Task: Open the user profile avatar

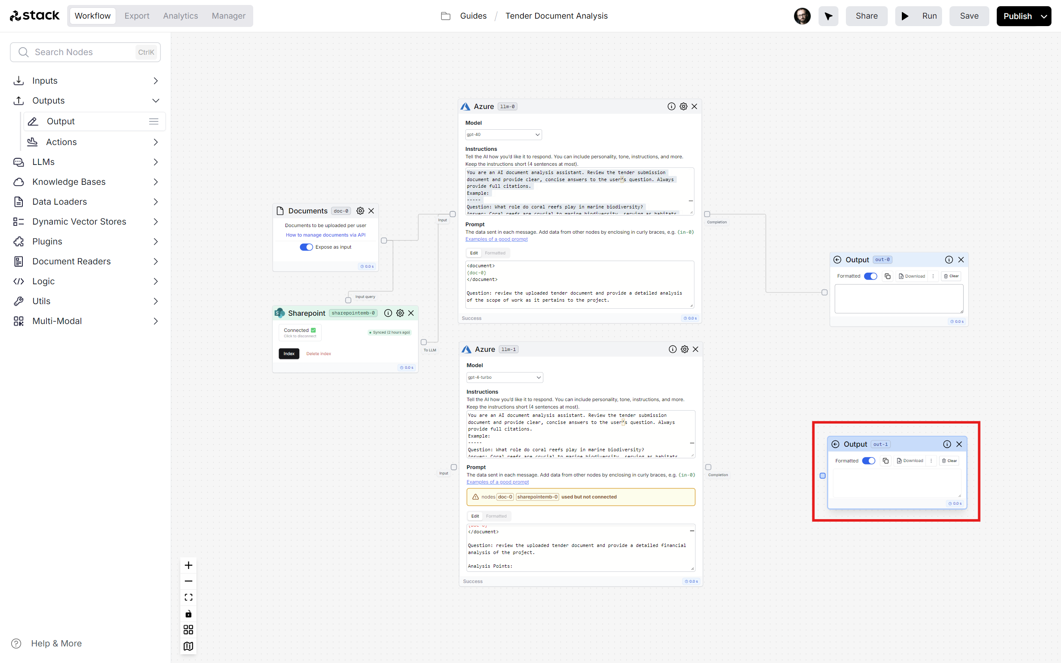Action: (x=802, y=16)
